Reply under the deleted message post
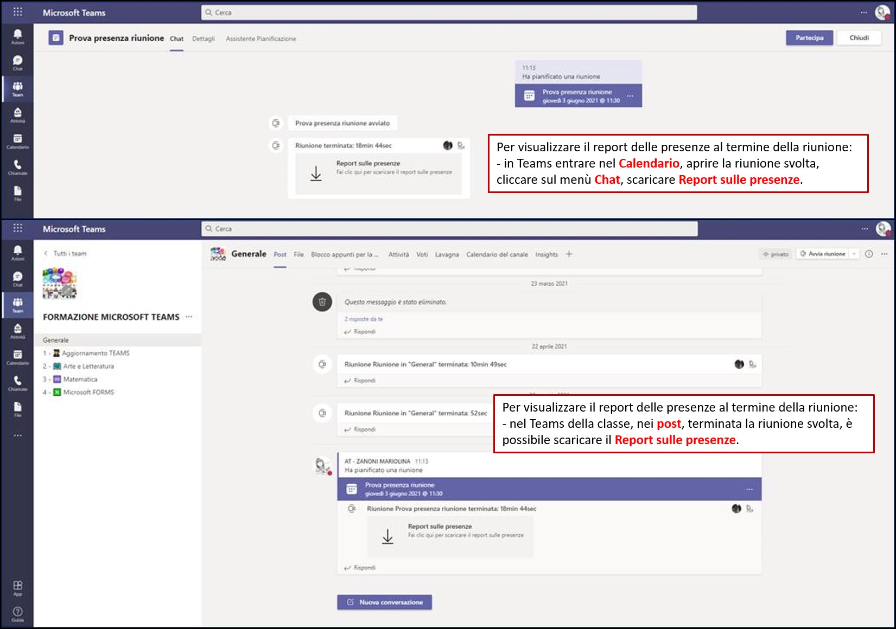The width and height of the screenshot is (896, 629). pos(360,331)
